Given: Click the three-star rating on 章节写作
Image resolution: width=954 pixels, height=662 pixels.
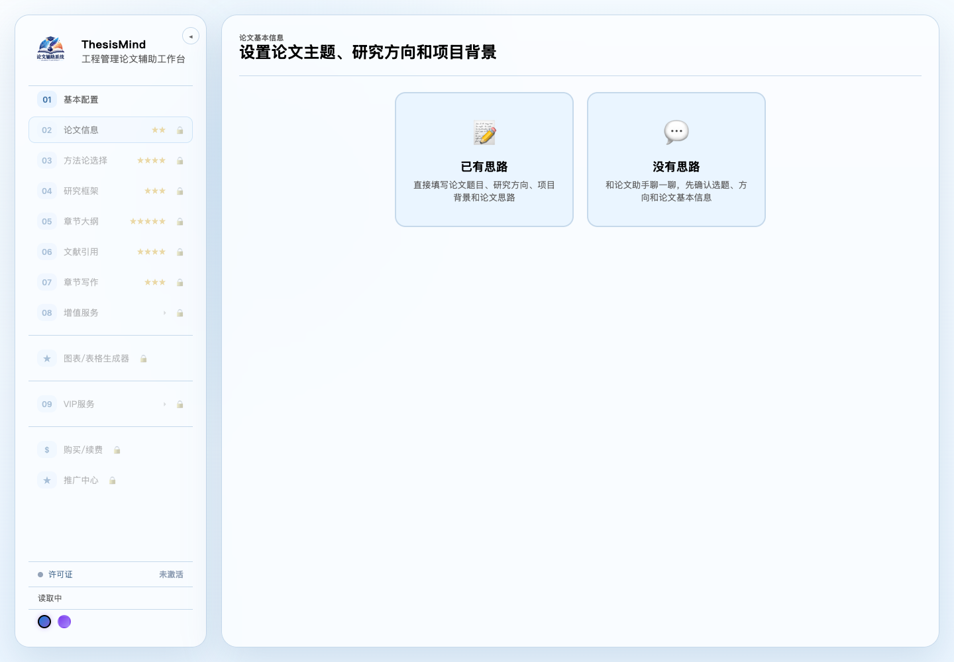Looking at the screenshot, I should coord(155,282).
